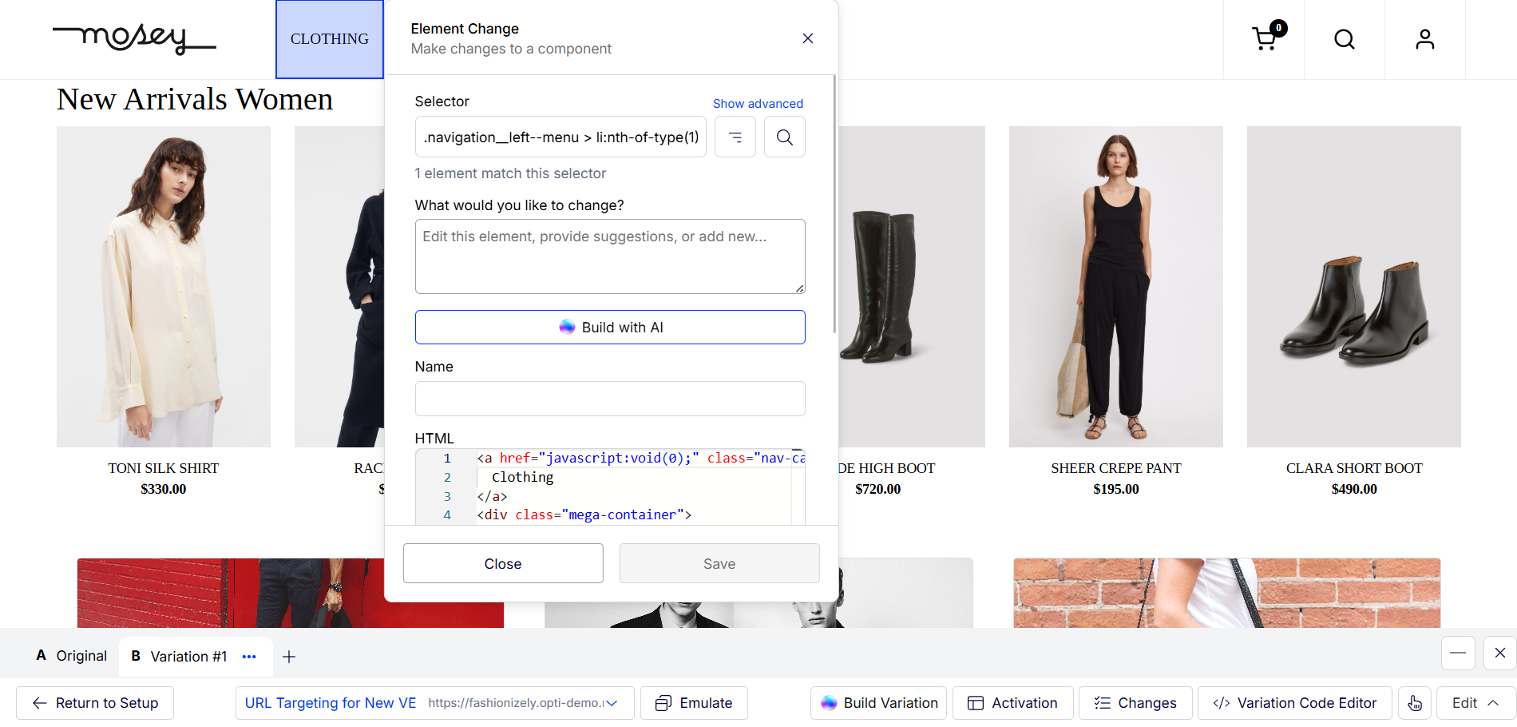Click the selector search magnifier icon

tap(784, 137)
